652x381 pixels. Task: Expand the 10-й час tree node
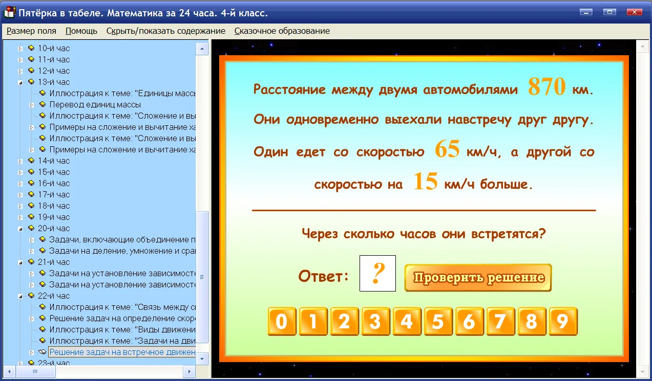20,49
